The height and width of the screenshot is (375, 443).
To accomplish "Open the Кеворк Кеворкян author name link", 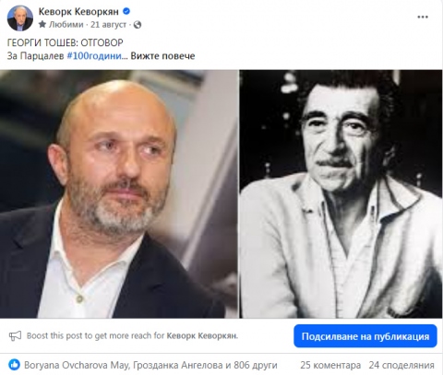I will [78, 12].
